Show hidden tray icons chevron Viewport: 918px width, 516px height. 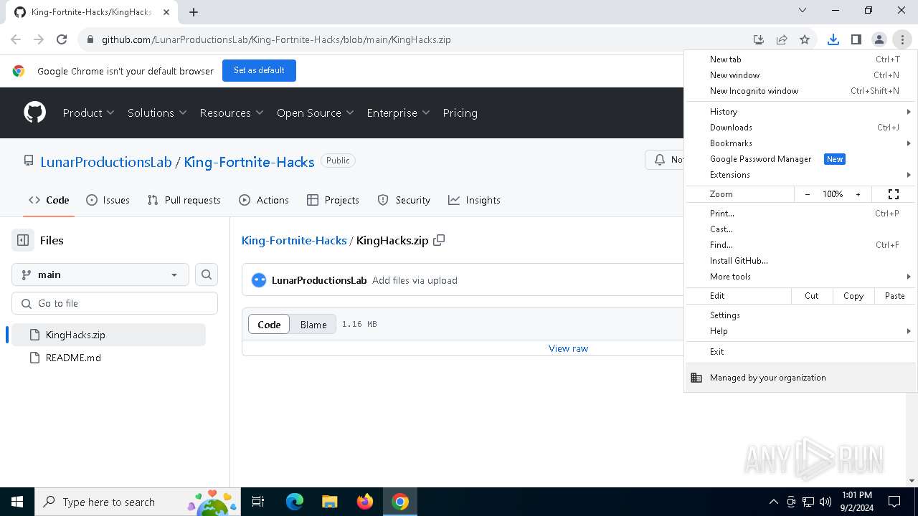(x=773, y=502)
